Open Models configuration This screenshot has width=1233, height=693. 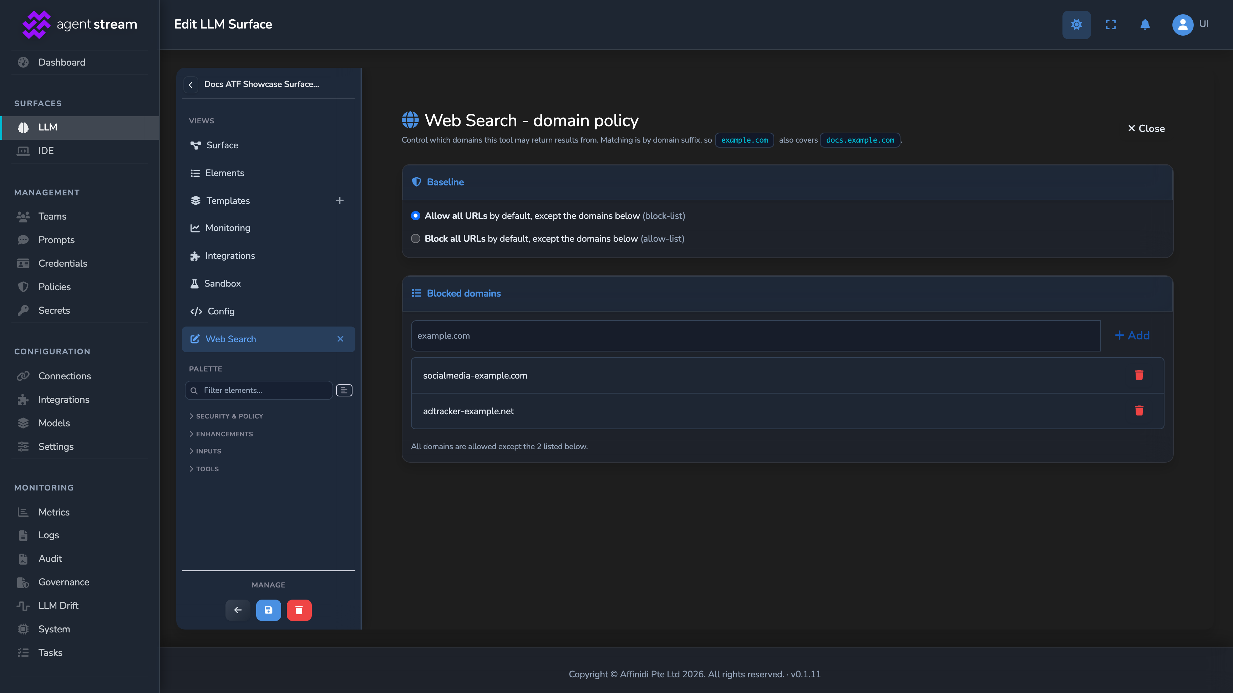pos(80,423)
